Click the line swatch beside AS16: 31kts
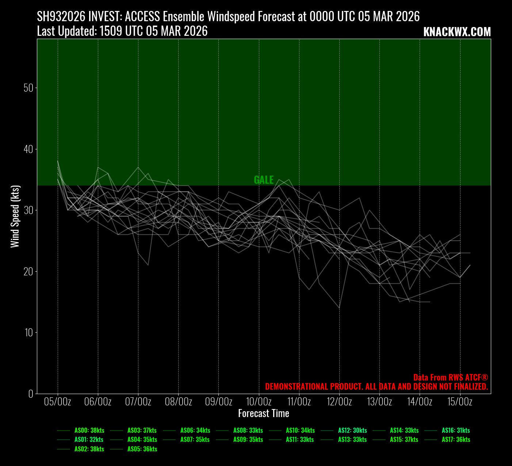This screenshot has height=466, width=512. click(431, 431)
